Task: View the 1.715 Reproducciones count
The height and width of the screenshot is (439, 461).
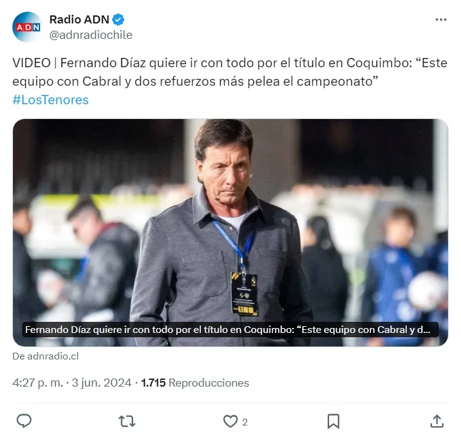Action: click(x=195, y=383)
